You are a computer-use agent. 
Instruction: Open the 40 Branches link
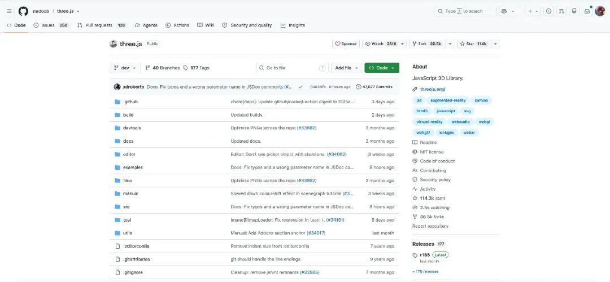click(162, 68)
